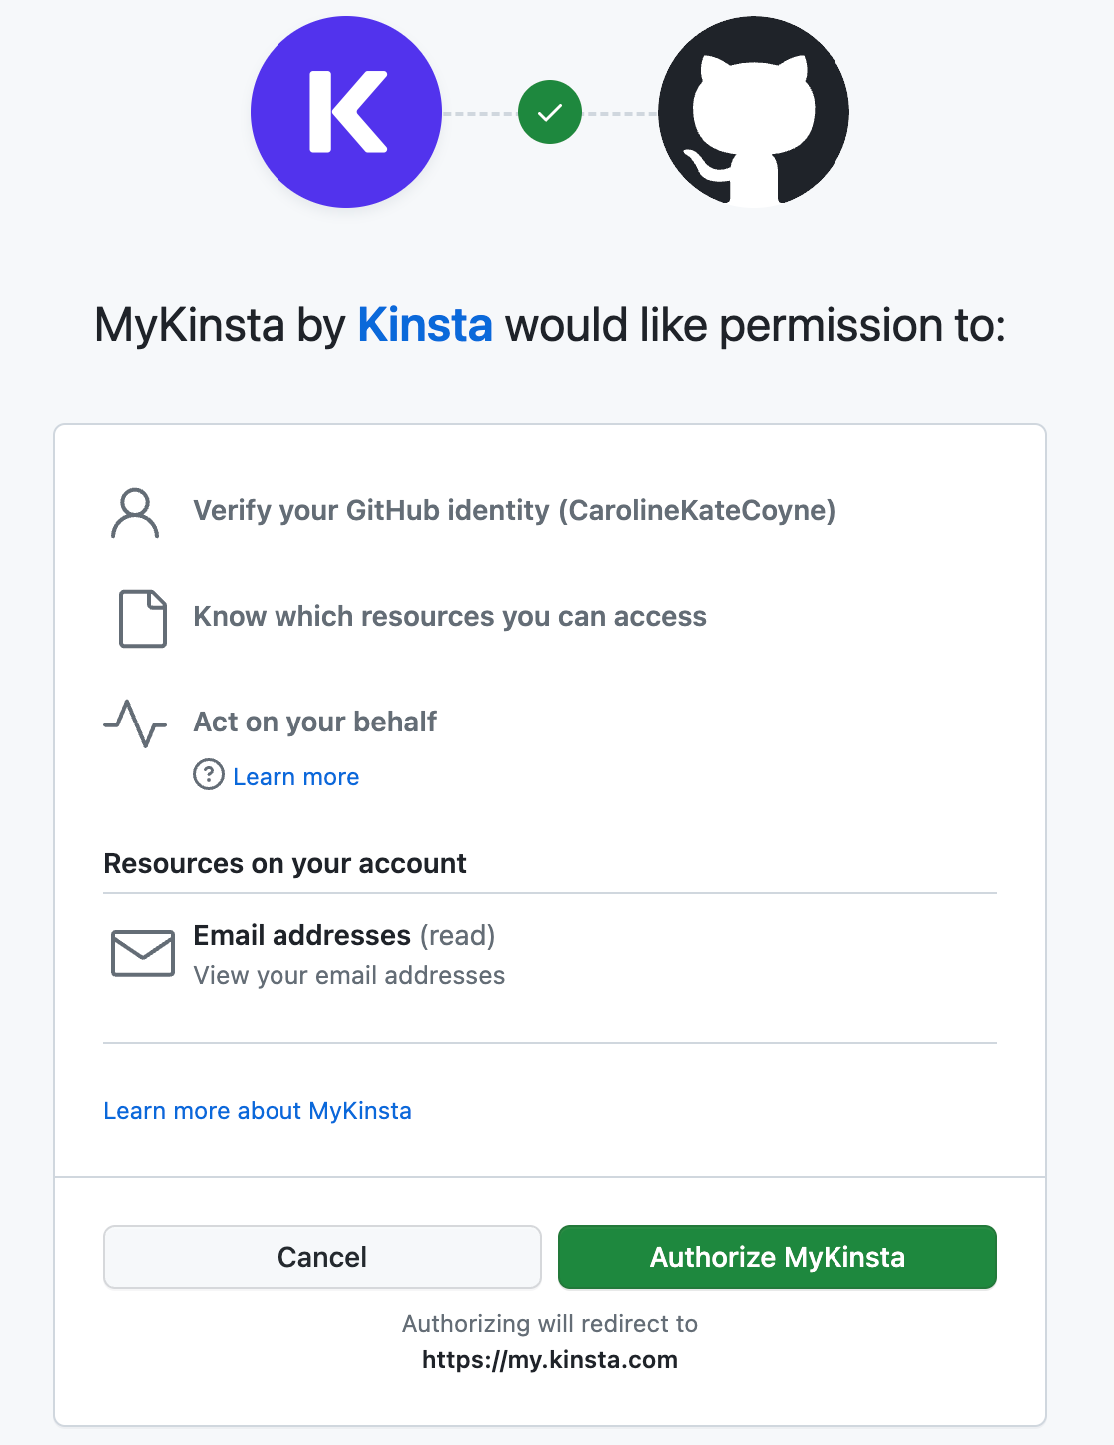Click the file resources icon

tap(143, 619)
